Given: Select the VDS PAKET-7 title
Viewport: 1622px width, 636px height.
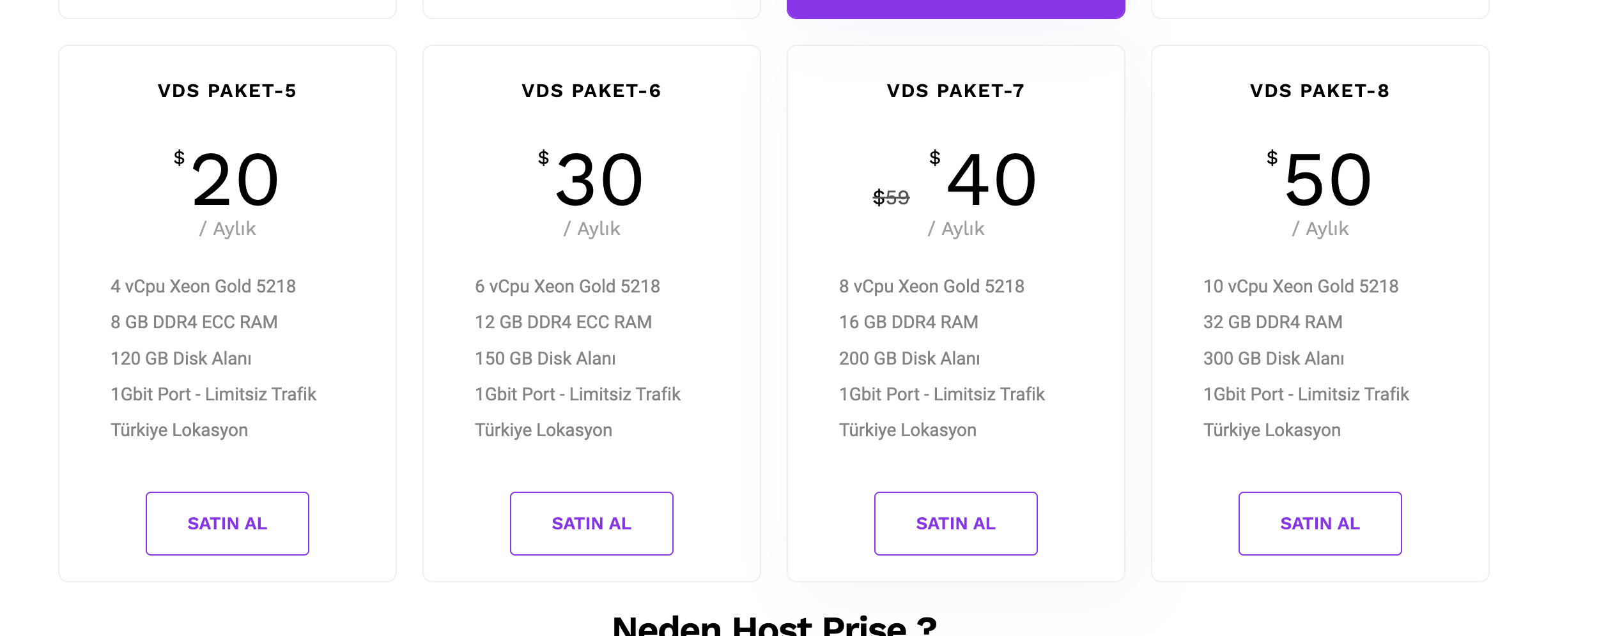Looking at the screenshot, I should 955,91.
